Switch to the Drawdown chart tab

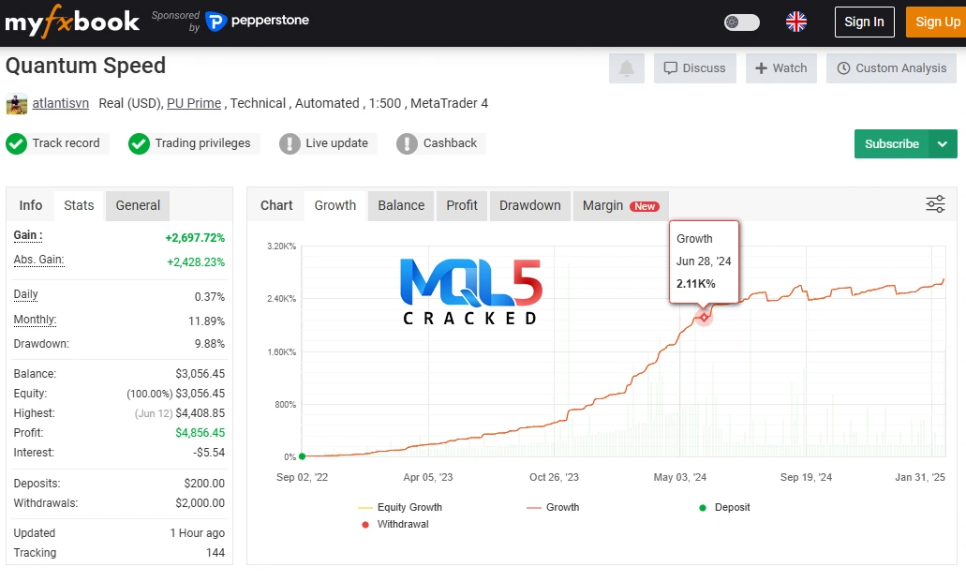coord(529,205)
